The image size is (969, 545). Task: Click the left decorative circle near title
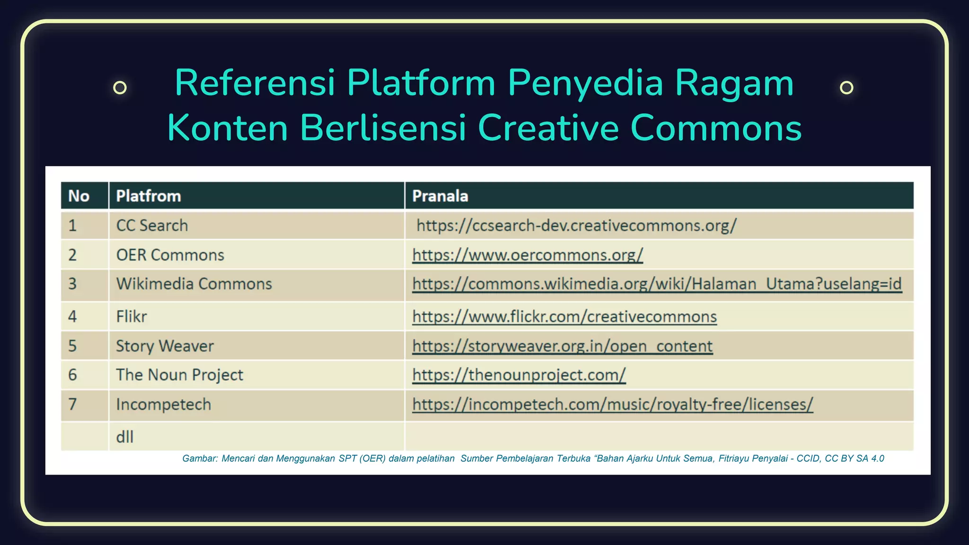[121, 87]
